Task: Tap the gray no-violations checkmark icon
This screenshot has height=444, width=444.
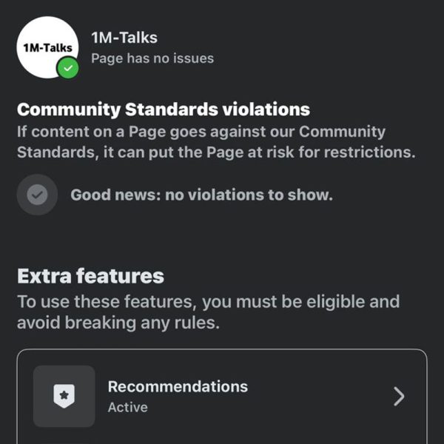Action: click(37, 195)
